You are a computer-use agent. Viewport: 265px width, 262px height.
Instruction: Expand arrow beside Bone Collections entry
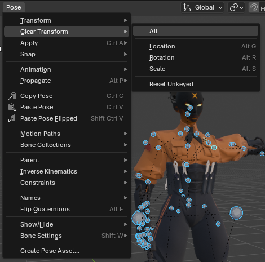click(126, 145)
